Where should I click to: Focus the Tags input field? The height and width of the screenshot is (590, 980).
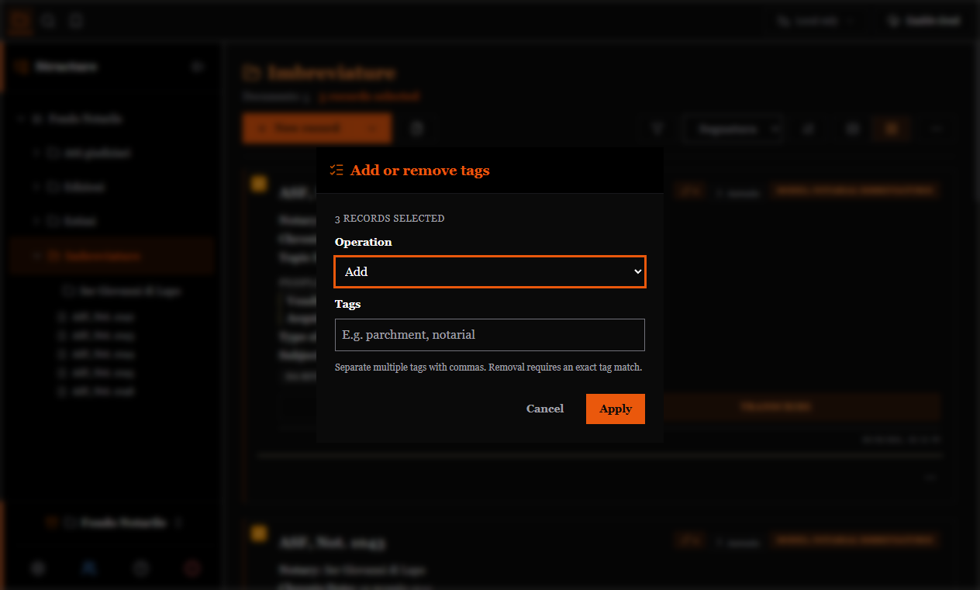pos(490,335)
